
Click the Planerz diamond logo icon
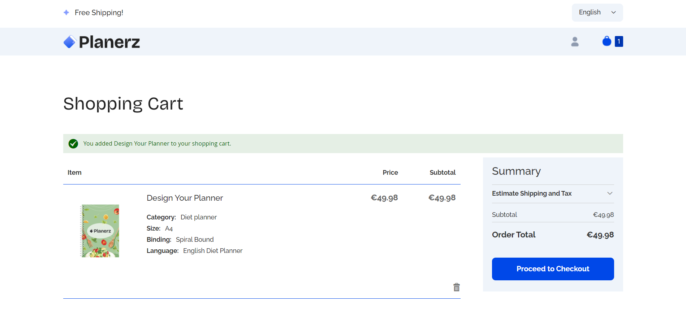pos(70,42)
